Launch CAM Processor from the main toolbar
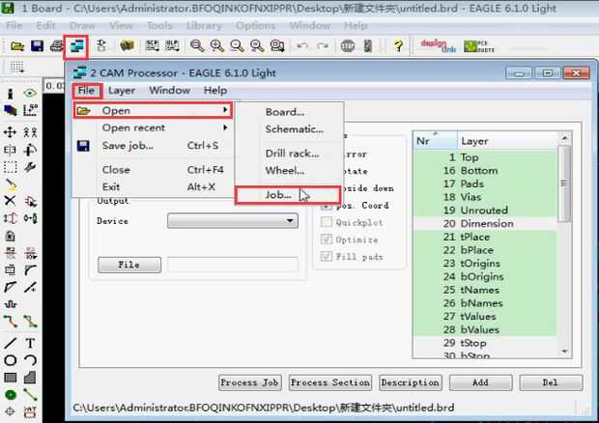 76,47
